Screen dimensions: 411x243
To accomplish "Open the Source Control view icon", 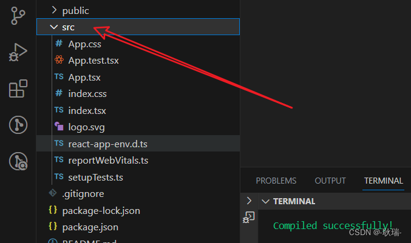I will pos(18,16).
